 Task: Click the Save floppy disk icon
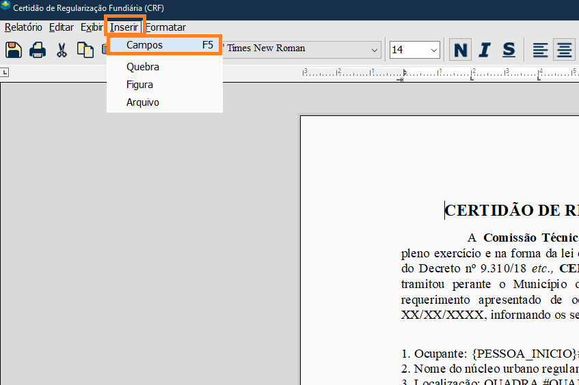pos(14,50)
